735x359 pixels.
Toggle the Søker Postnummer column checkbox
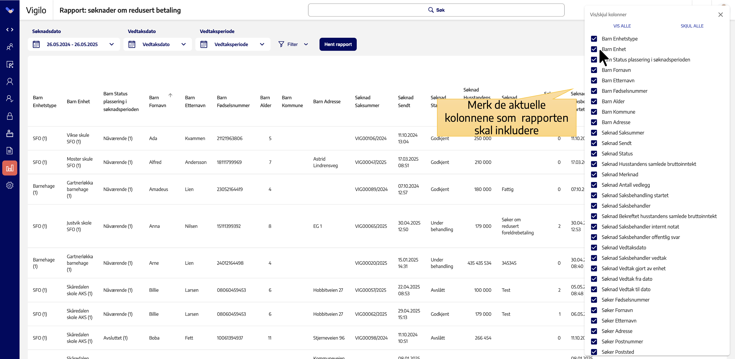594,341
